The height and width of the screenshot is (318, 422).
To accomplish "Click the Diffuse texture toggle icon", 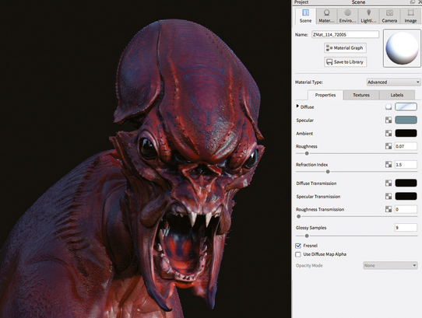I will pyautogui.click(x=389, y=107).
